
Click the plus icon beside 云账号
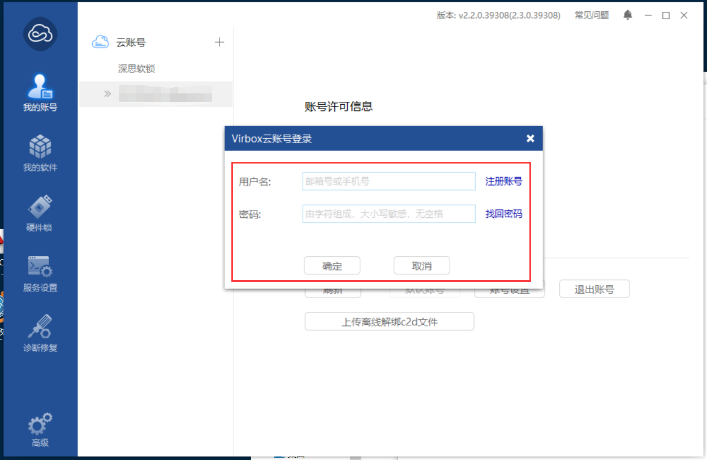(x=219, y=42)
